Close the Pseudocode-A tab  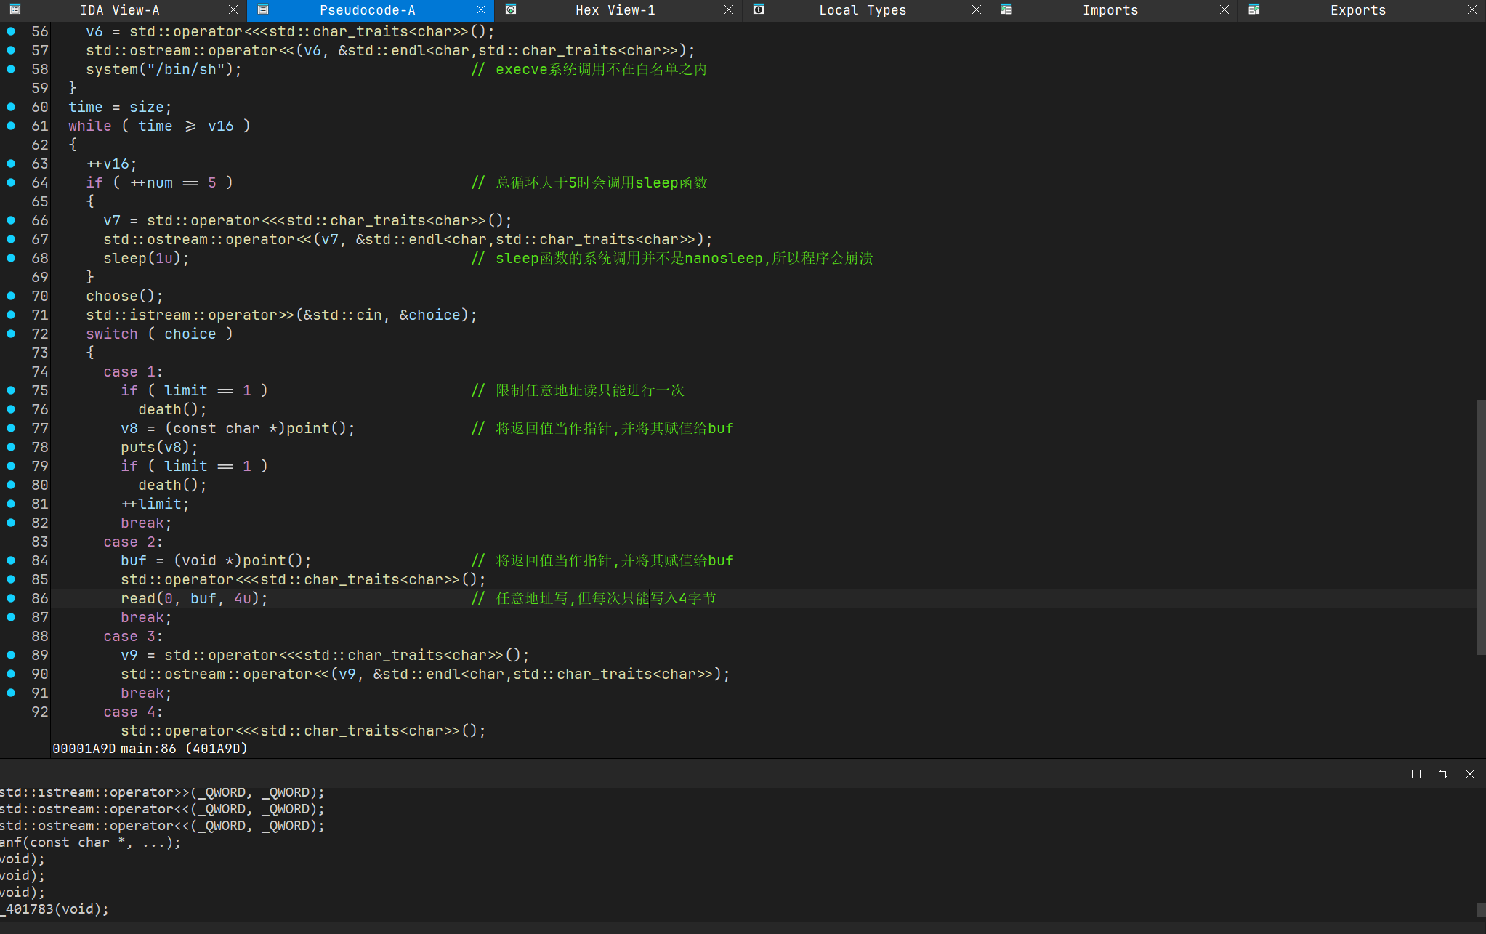[x=481, y=9]
